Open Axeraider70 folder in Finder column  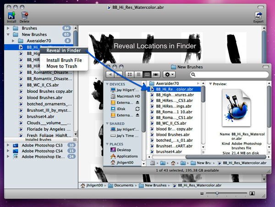click(174, 84)
